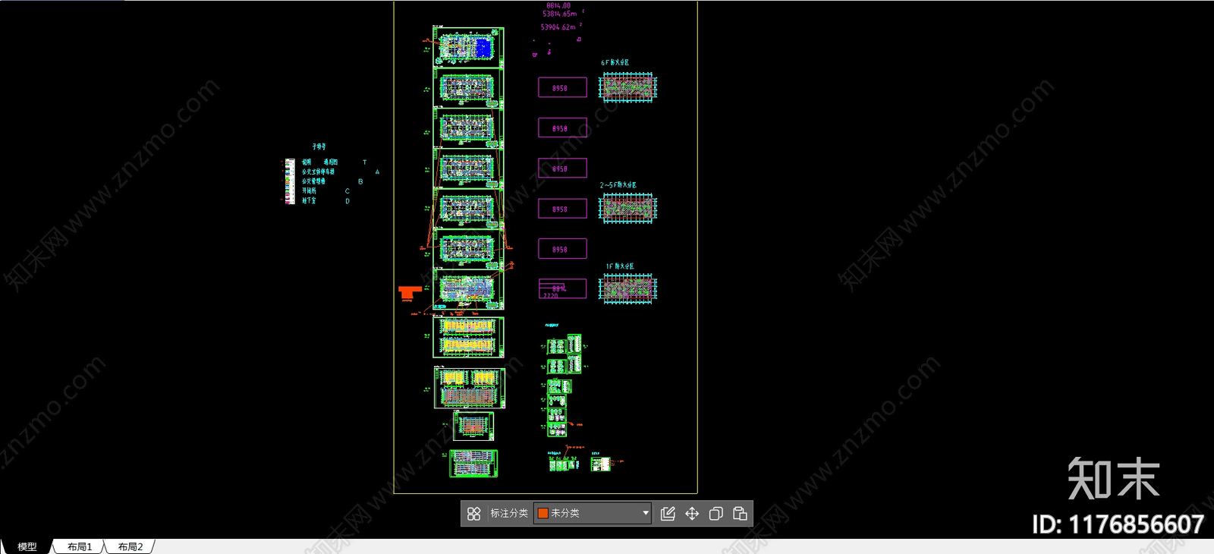Viewport: 1214px width, 554px height.
Task: Click the copy annotation icon
Action: [716, 514]
